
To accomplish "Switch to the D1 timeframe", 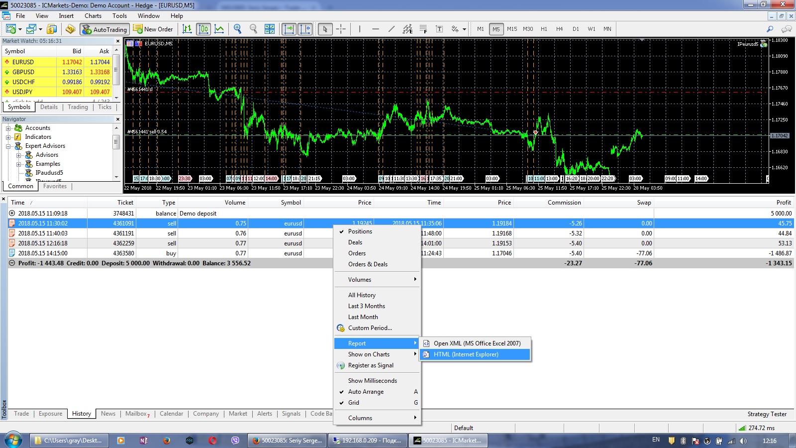I will (x=576, y=29).
